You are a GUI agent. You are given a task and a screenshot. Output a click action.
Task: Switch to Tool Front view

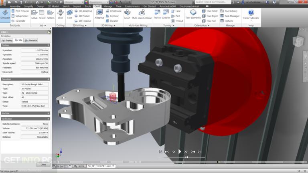pyautogui.click(x=210, y=11)
